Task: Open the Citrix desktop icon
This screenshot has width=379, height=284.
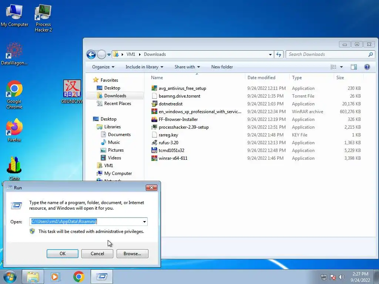Action: (x=14, y=169)
